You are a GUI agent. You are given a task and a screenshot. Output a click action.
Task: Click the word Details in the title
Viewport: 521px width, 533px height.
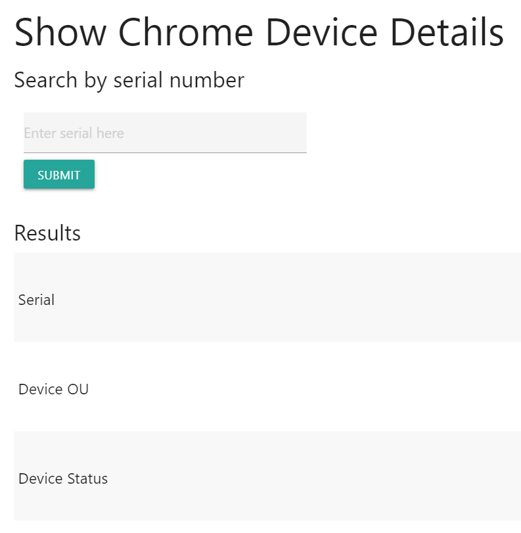point(447,33)
